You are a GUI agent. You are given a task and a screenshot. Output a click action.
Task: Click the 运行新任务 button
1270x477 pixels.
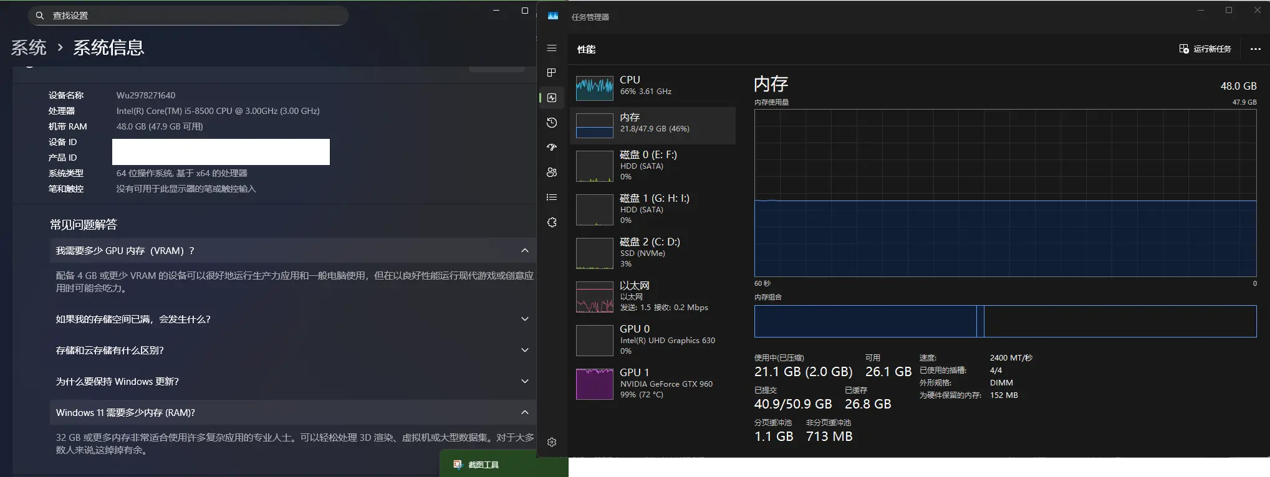pyautogui.click(x=1205, y=49)
